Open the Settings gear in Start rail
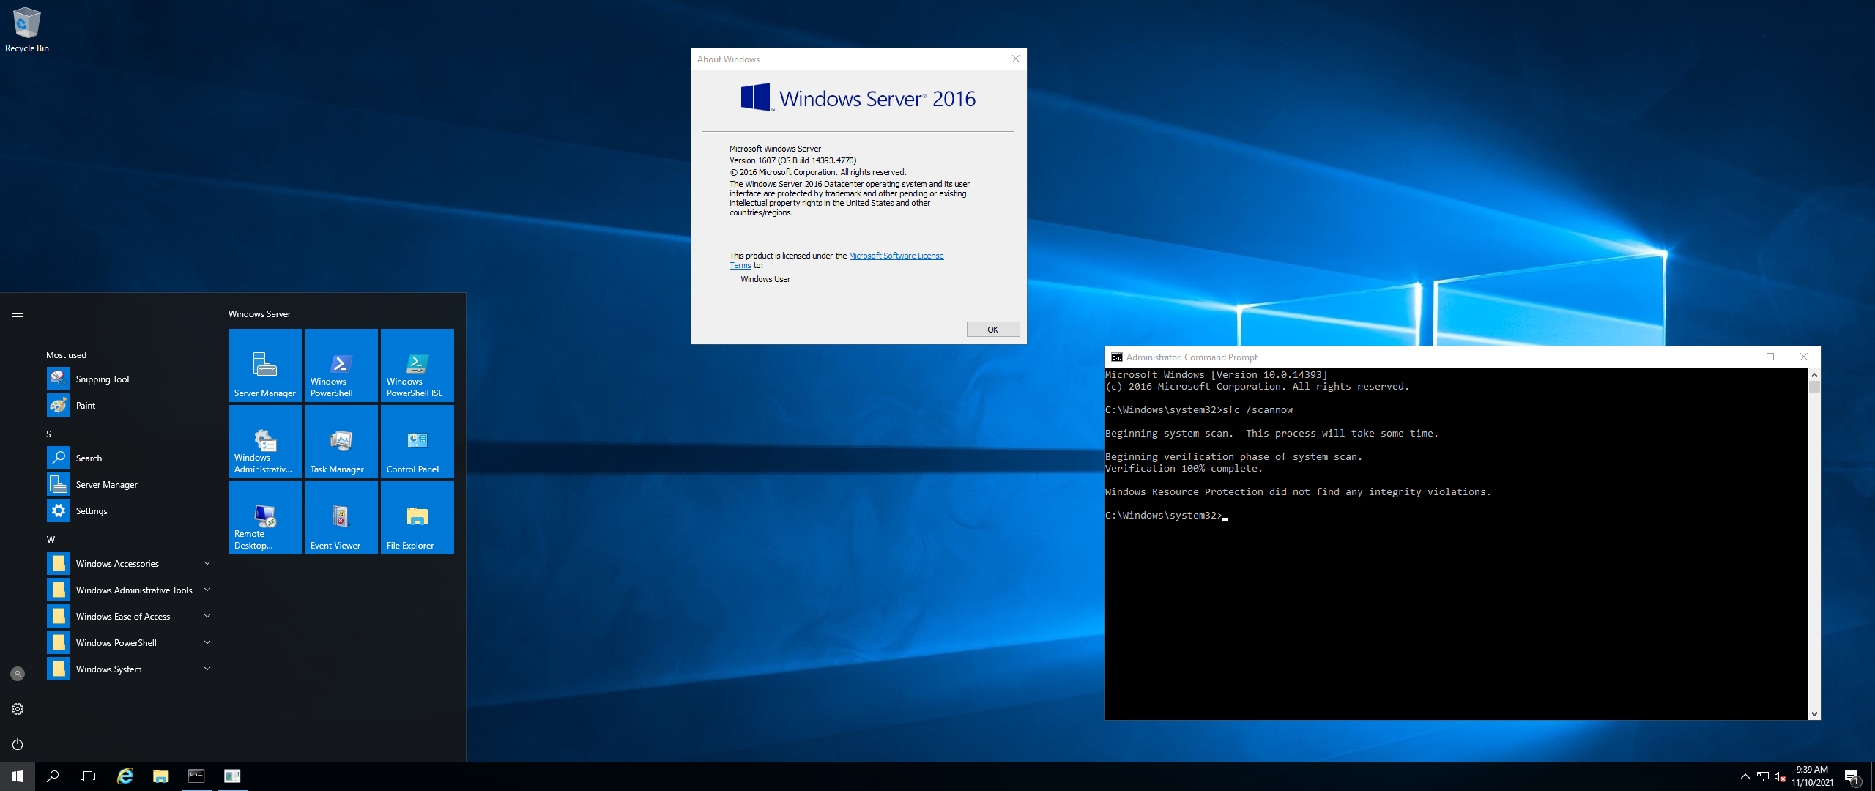Viewport: 1875px width, 791px height. click(18, 709)
